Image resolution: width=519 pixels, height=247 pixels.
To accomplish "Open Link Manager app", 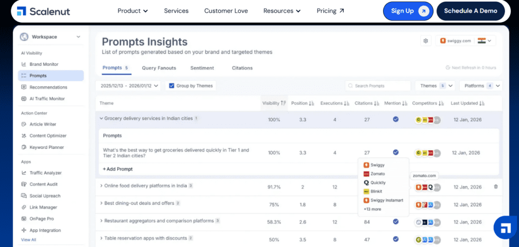I will click(42, 208).
